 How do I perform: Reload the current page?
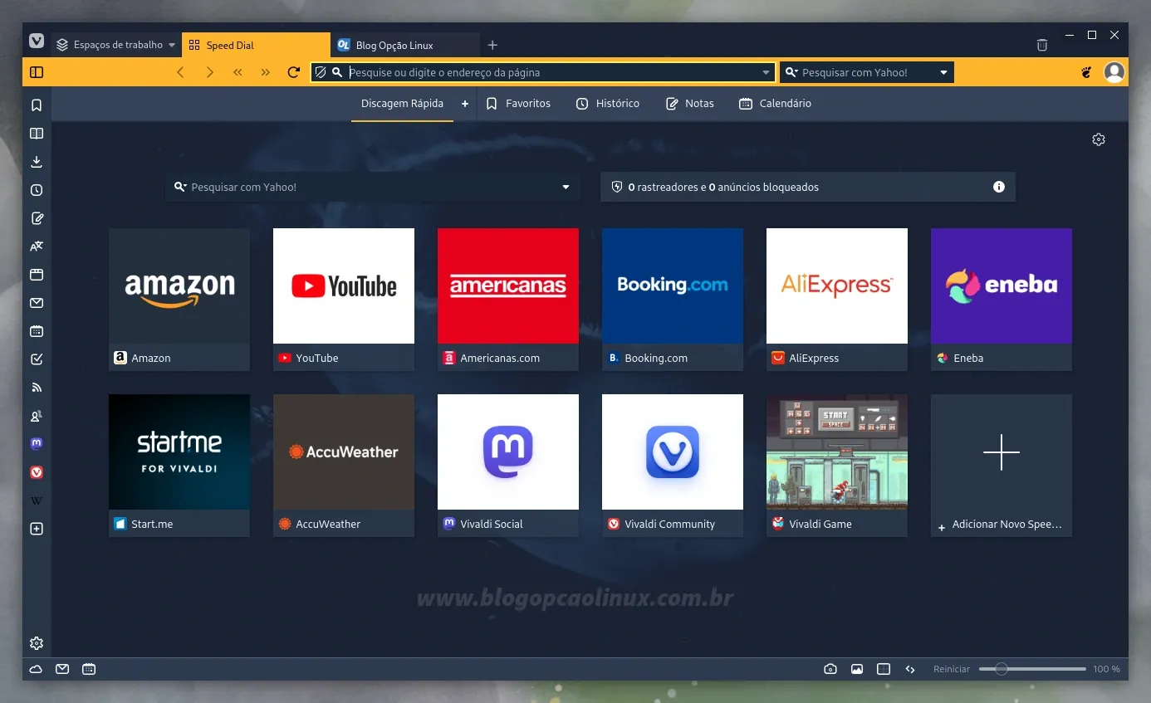pos(293,72)
